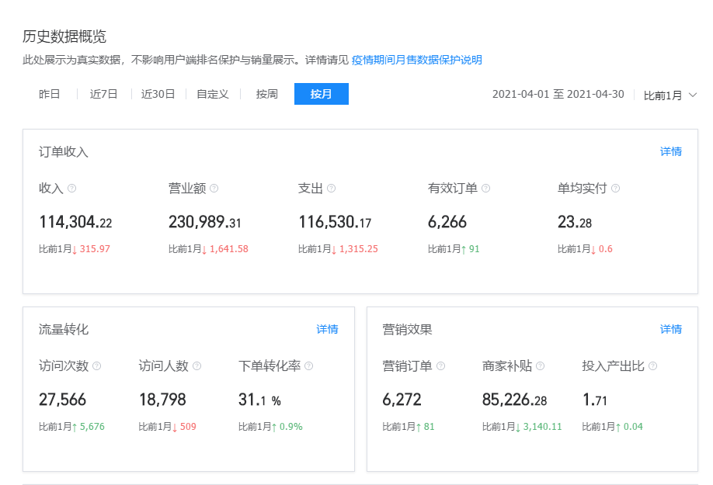Image resolution: width=713 pixels, height=485 pixels.
Task: Open help icon next to 下单转化率
Action: click(x=309, y=365)
